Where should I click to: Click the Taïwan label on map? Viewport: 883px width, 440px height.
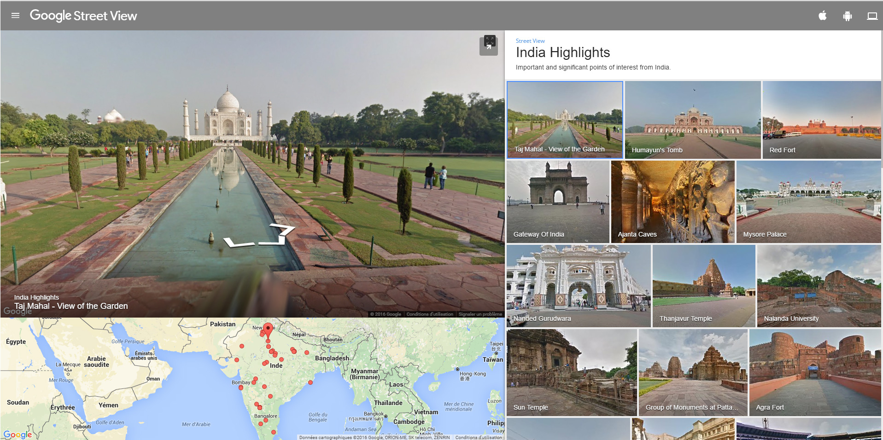(493, 359)
